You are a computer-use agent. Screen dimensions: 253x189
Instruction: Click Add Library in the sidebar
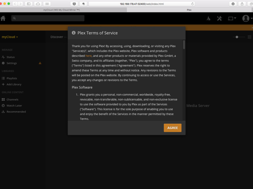14,84
